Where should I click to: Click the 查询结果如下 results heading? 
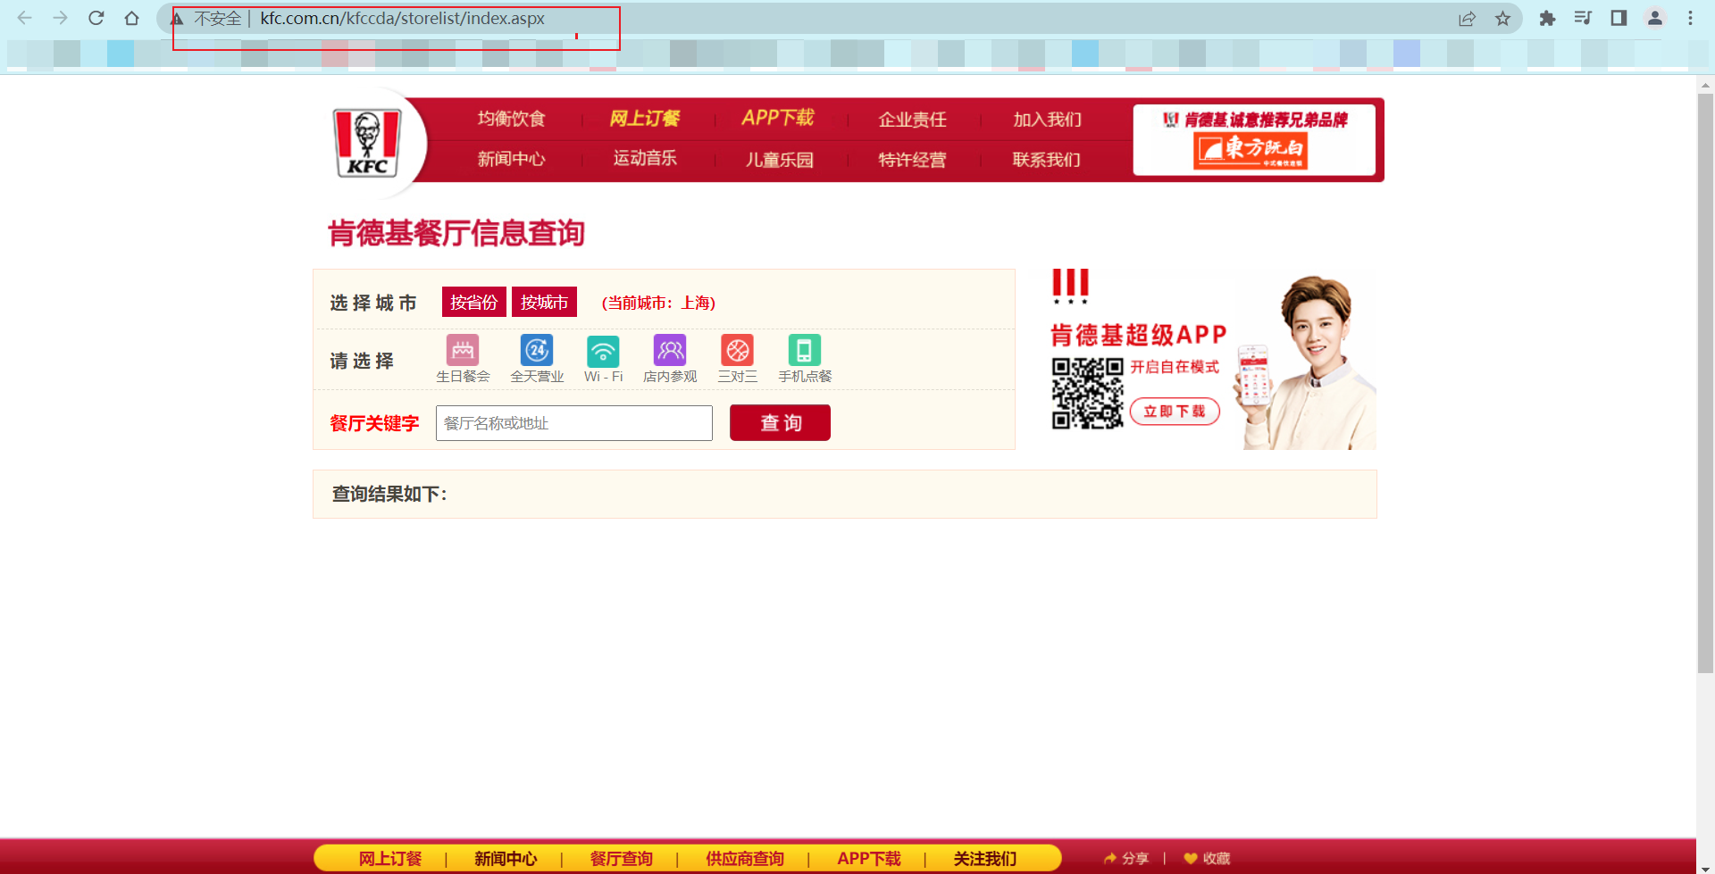point(389,494)
